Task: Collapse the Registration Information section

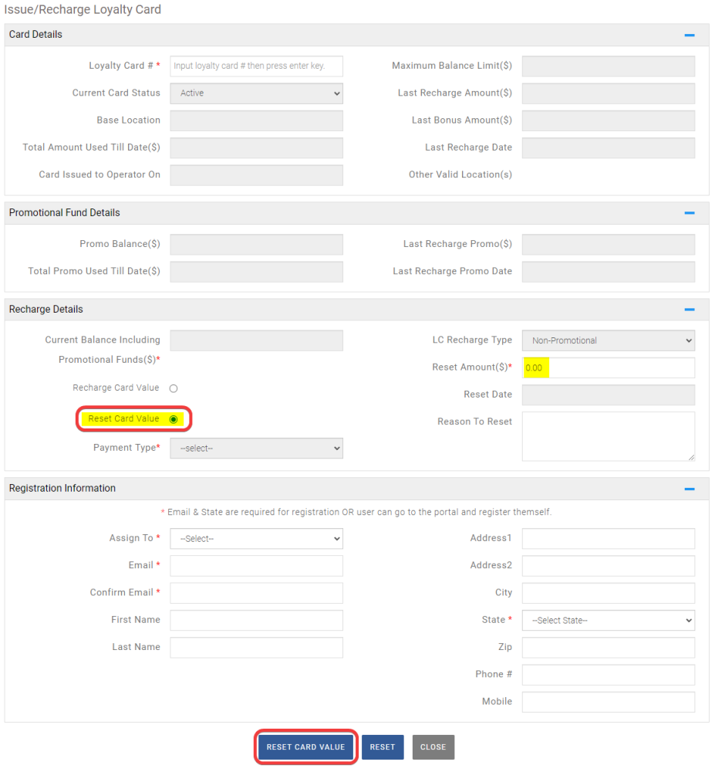Action: pyautogui.click(x=689, y=489)
